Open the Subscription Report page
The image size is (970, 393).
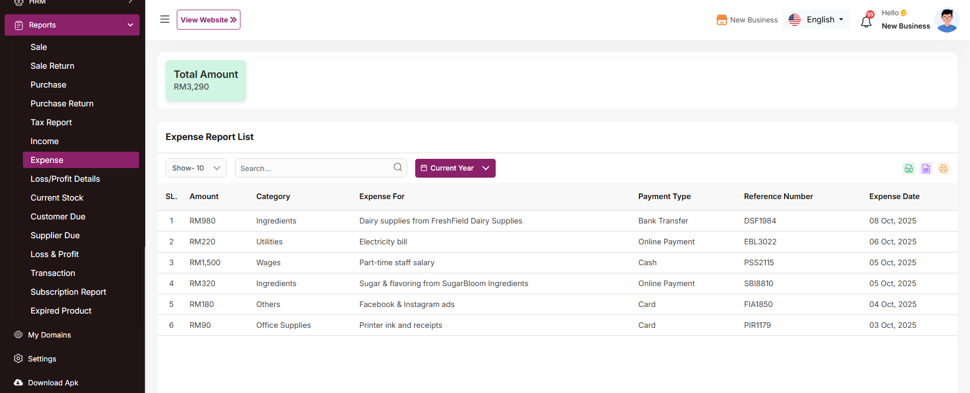pyautogui.click(x=68, y=292)
